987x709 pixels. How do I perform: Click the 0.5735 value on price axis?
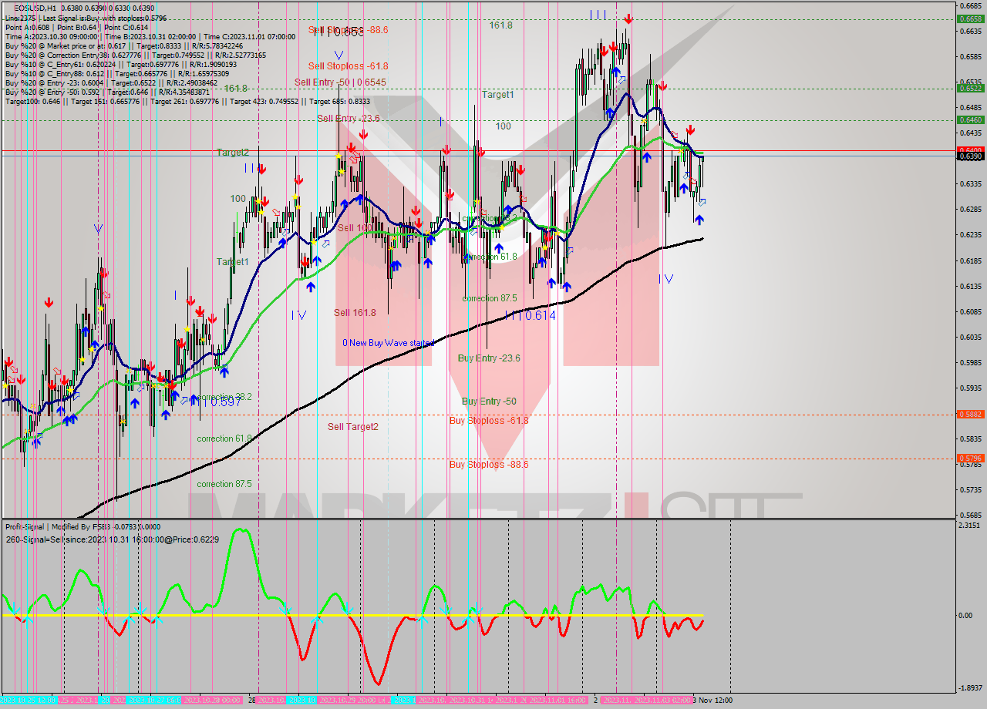[x=969, y=489]
